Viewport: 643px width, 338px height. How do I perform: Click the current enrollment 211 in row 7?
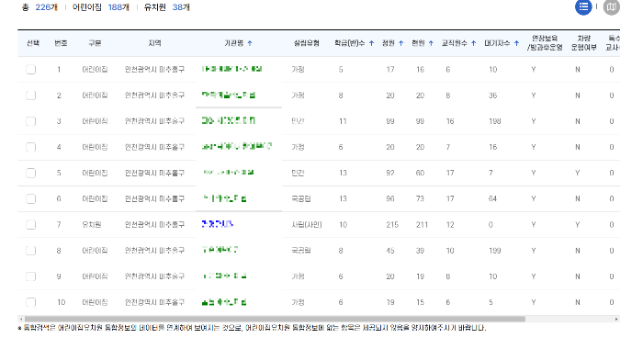coord(422,224)
